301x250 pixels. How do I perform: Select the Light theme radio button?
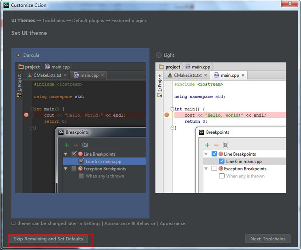click(x=159, y=55)
